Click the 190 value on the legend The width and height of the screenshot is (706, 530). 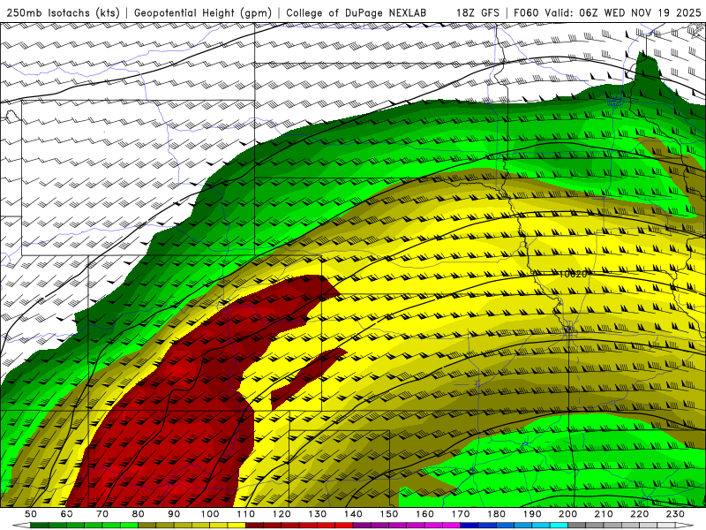532,514
